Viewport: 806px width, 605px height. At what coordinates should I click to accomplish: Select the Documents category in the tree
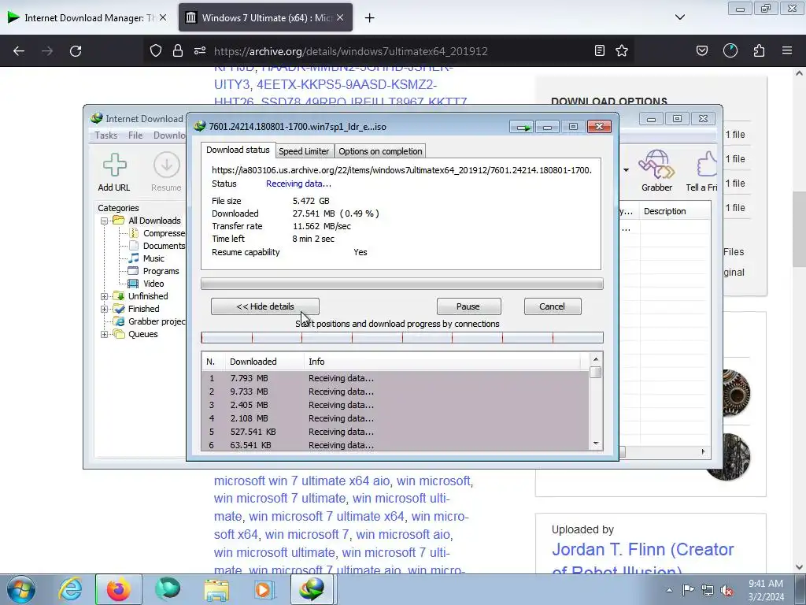(x=164, y=246)
